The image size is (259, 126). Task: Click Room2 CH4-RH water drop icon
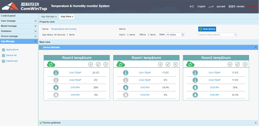[x=195, y=95]
